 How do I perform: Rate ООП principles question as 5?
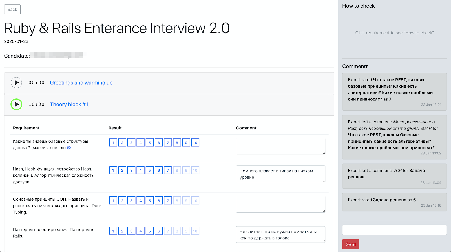(150, 201)
